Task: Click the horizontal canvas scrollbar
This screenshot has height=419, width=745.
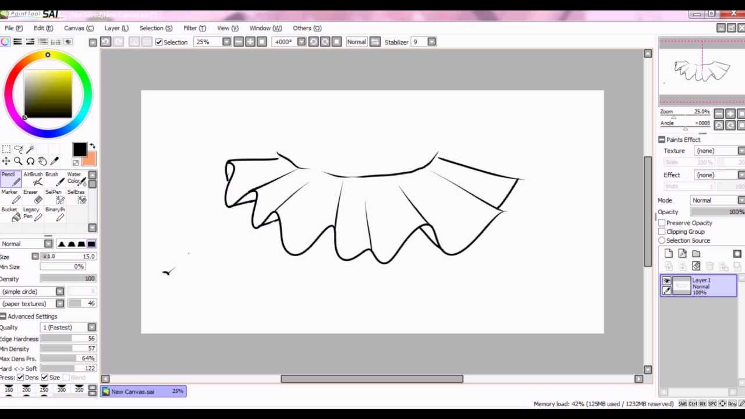Action: pos(372,379)
